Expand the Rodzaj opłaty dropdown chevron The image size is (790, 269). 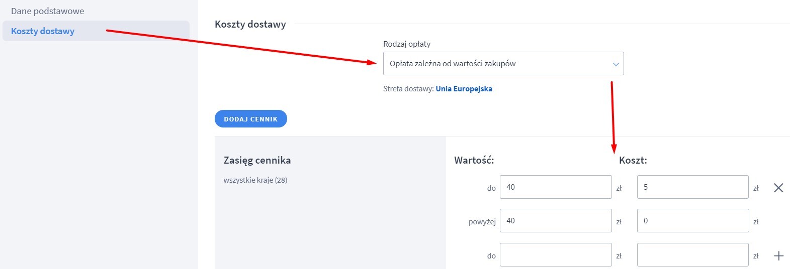coord(616,64)
